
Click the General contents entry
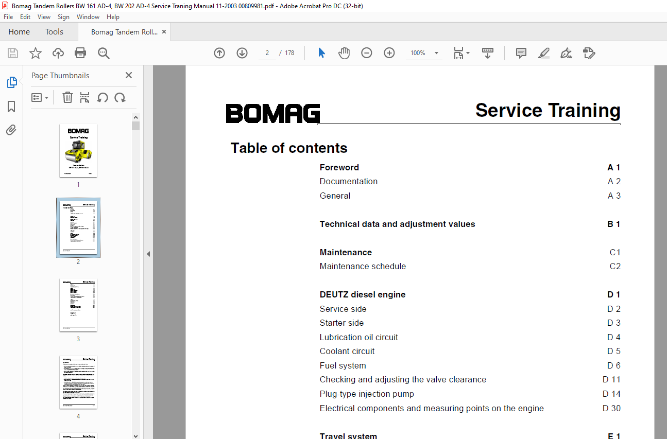[x=335, y=196]
